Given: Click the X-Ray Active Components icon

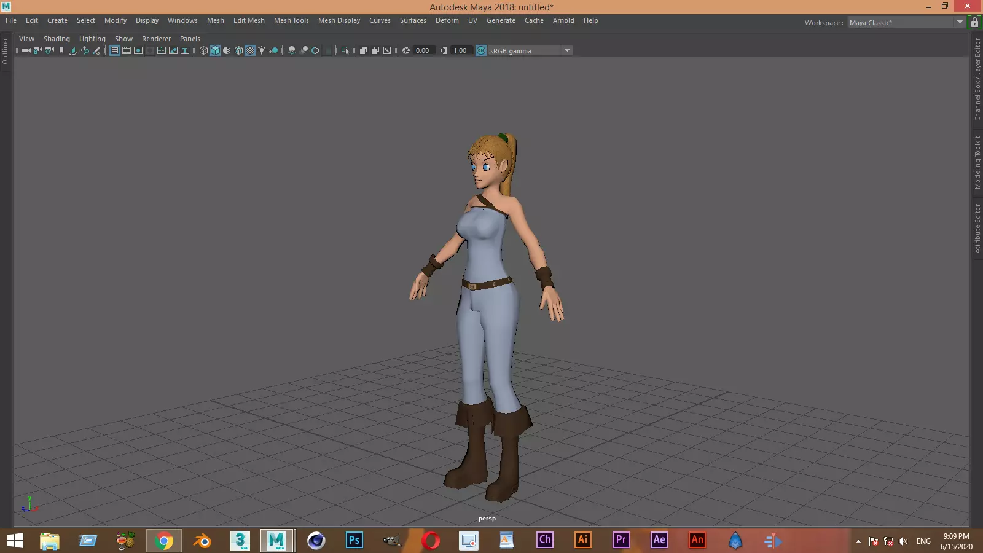Looking at the screenshot, I should 375,50.
